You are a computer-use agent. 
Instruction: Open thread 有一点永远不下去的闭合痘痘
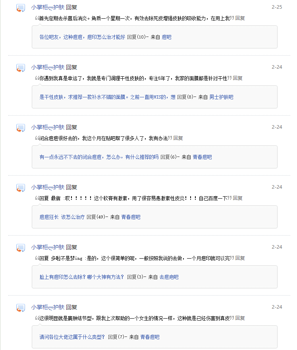click(99, 157)
